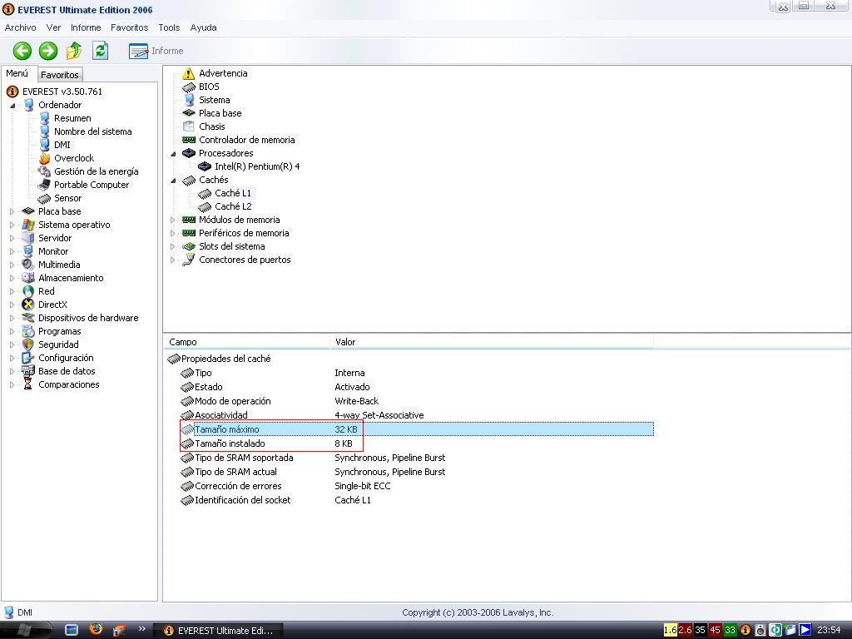Click the Intel(R) Pentium(R) 4 processor icon
Viewport: 852px width, 639px height.
coord(205,166)
